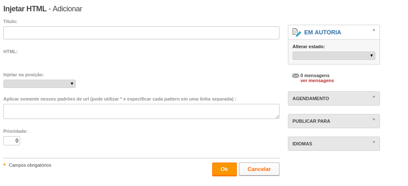Open the Injetar na posição dropdown
This screenshot has height=186, width=408.
pyautogui.click(x=40, y=84)
